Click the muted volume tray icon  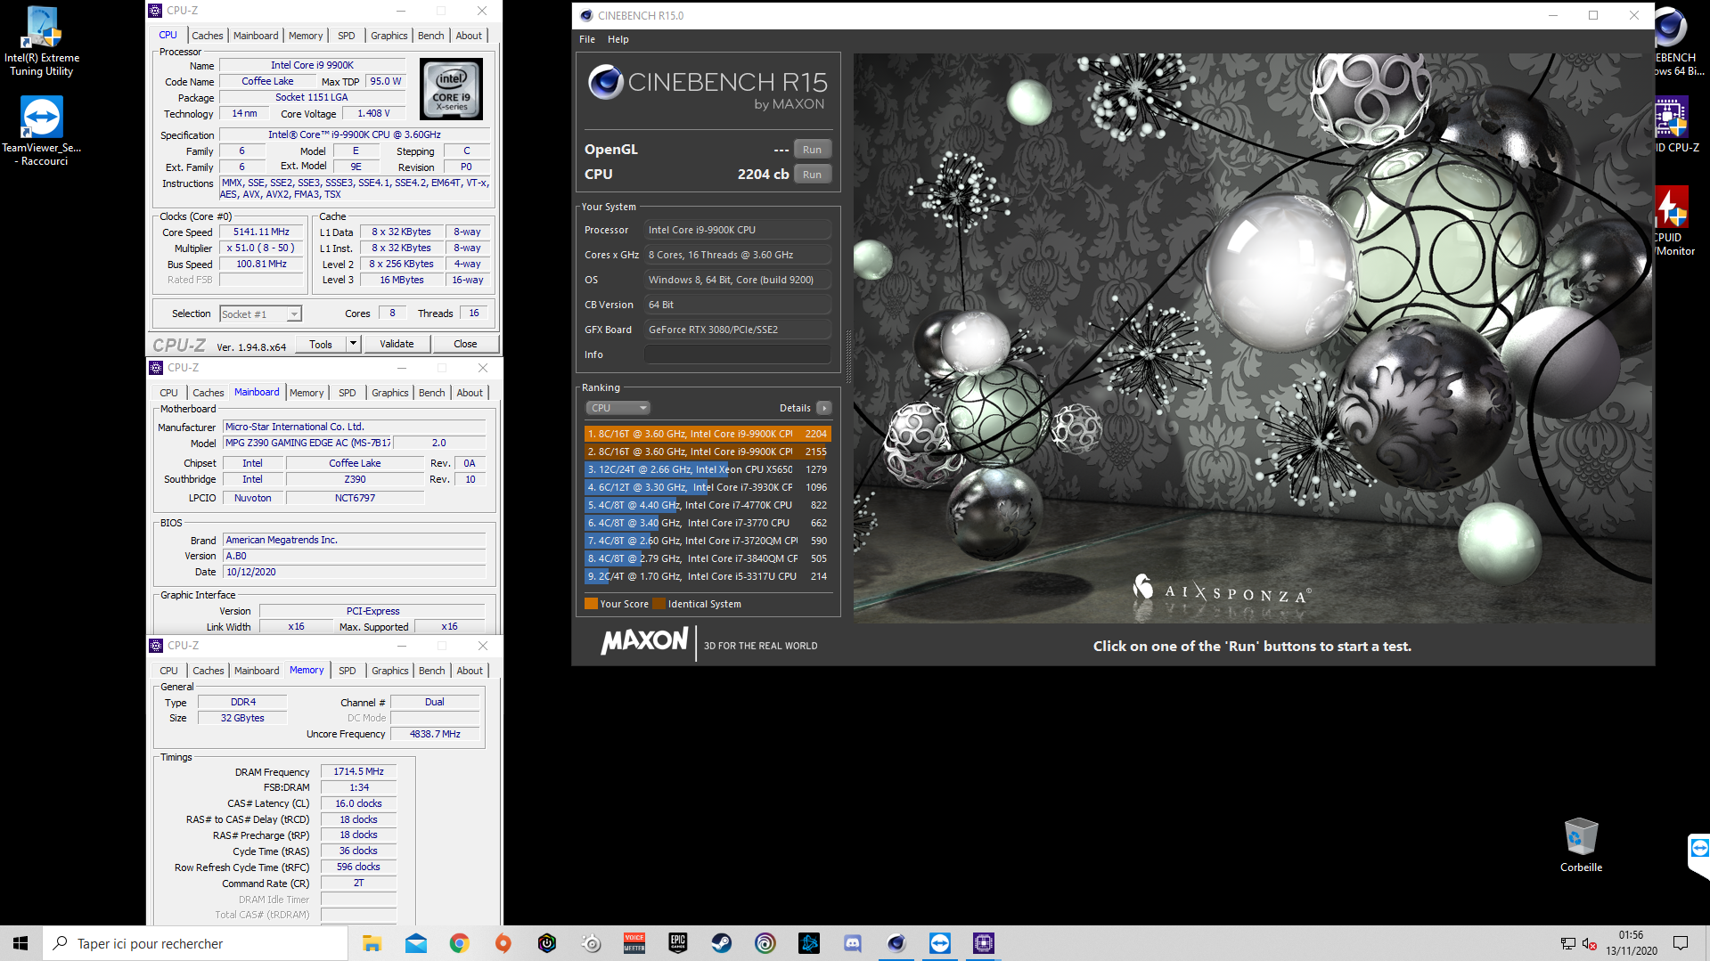tap(1589, 943)
